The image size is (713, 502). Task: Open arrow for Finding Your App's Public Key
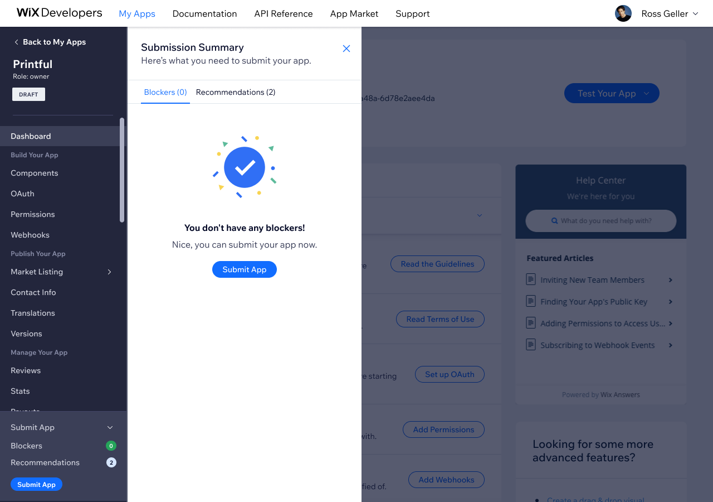click(671, 302)
